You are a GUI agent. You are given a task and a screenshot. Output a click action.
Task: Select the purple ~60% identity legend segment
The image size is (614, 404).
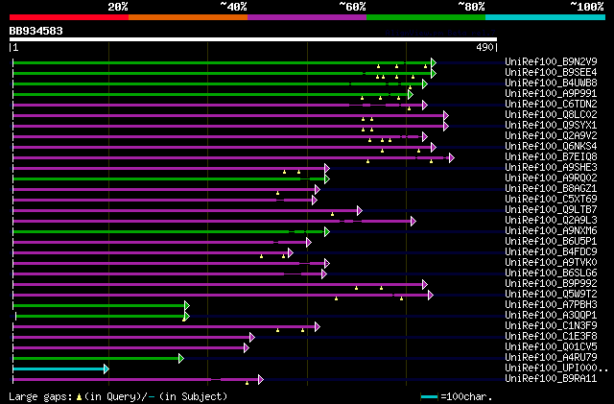click(x=307, y=17)
